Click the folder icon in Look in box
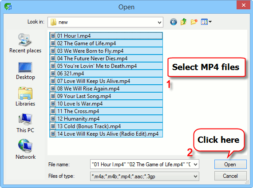Image resolution: width=253 pixels, height=188 pixels. tap(53, 22)
